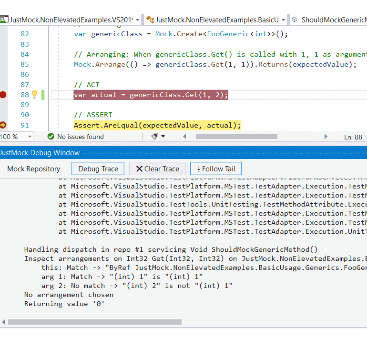The image size is (367, 357).
Task: Click the JustMock Debug Window title bar
Action: (183, 153)
